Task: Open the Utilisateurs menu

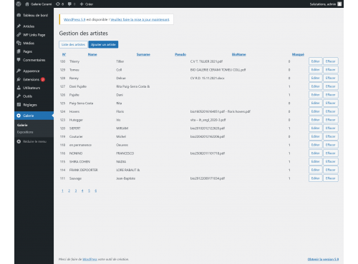Action: point(29,88)
